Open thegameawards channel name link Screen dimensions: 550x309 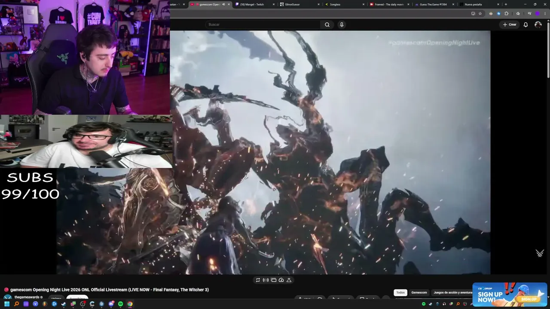click(27, 297)
